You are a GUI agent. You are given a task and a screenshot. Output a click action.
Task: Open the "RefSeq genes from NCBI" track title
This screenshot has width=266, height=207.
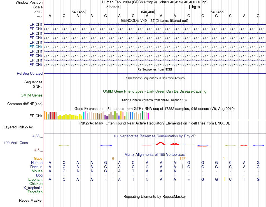(x=155, y=69)
